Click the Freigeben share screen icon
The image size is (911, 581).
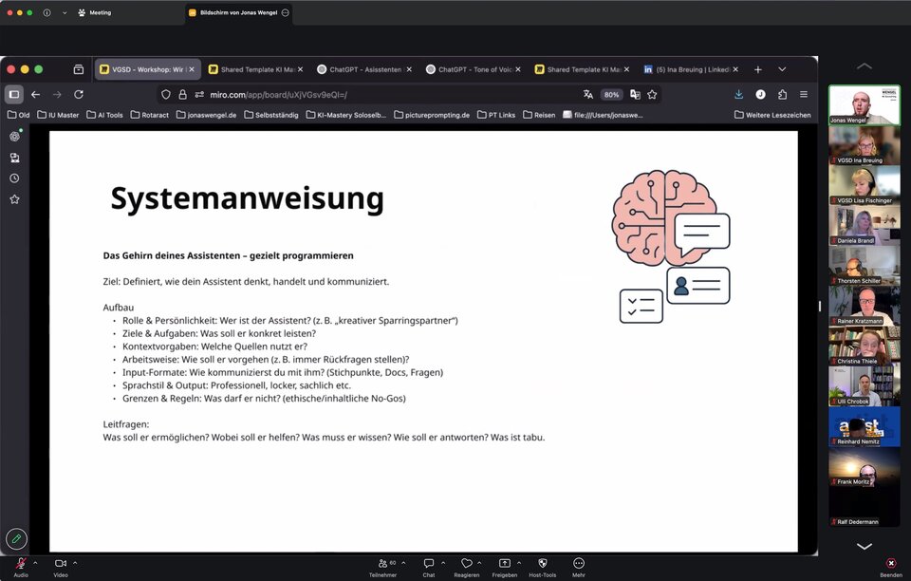[505, 564]
